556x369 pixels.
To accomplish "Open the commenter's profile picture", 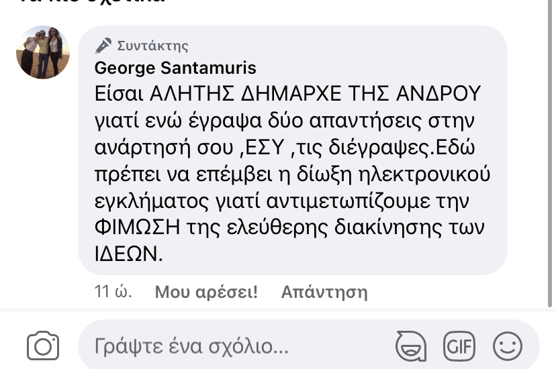I will tap(43, 52).
